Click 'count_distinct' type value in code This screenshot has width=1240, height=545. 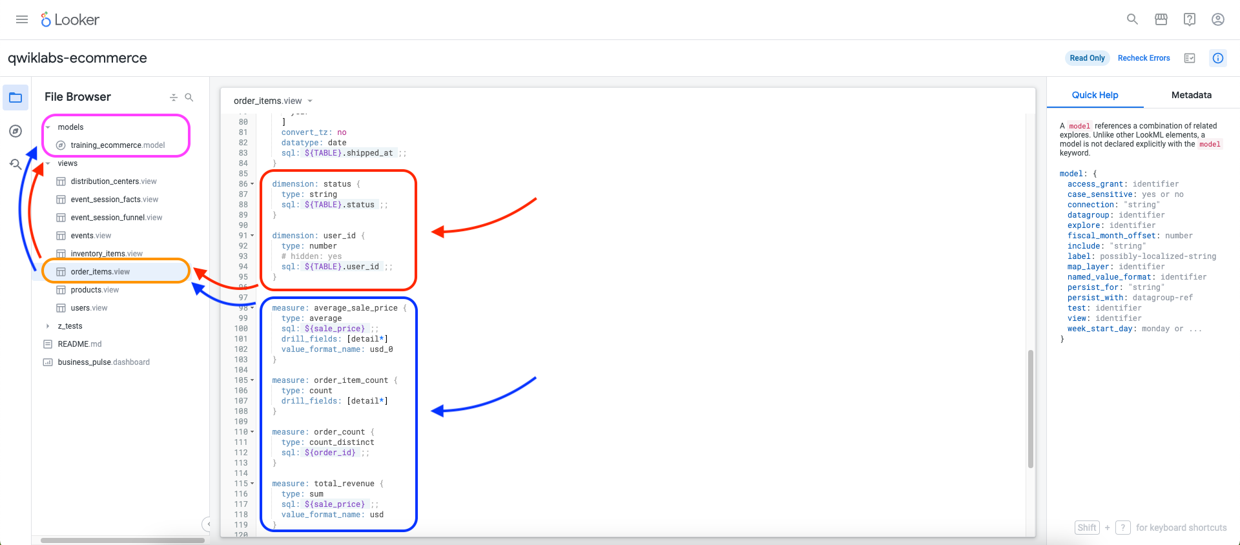pyautogui.click(x=342, y=442)
